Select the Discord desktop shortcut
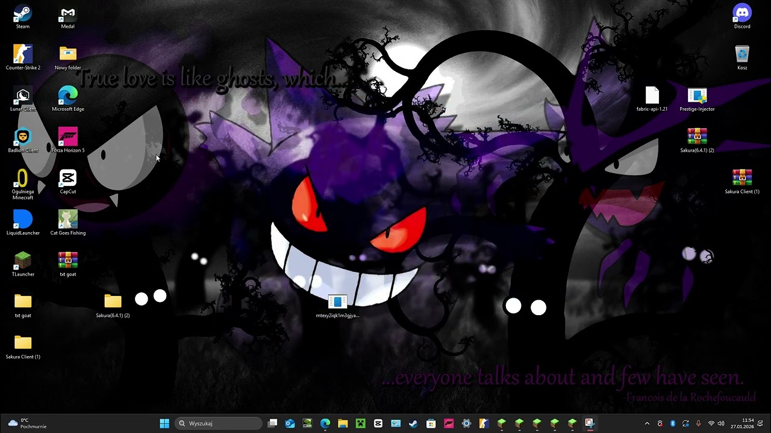The height and width of the screenshot is (433, 771). (x=742, y=17)
